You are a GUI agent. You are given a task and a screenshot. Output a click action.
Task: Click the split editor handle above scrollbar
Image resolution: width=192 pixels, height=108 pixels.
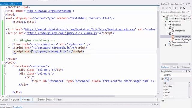158,7
